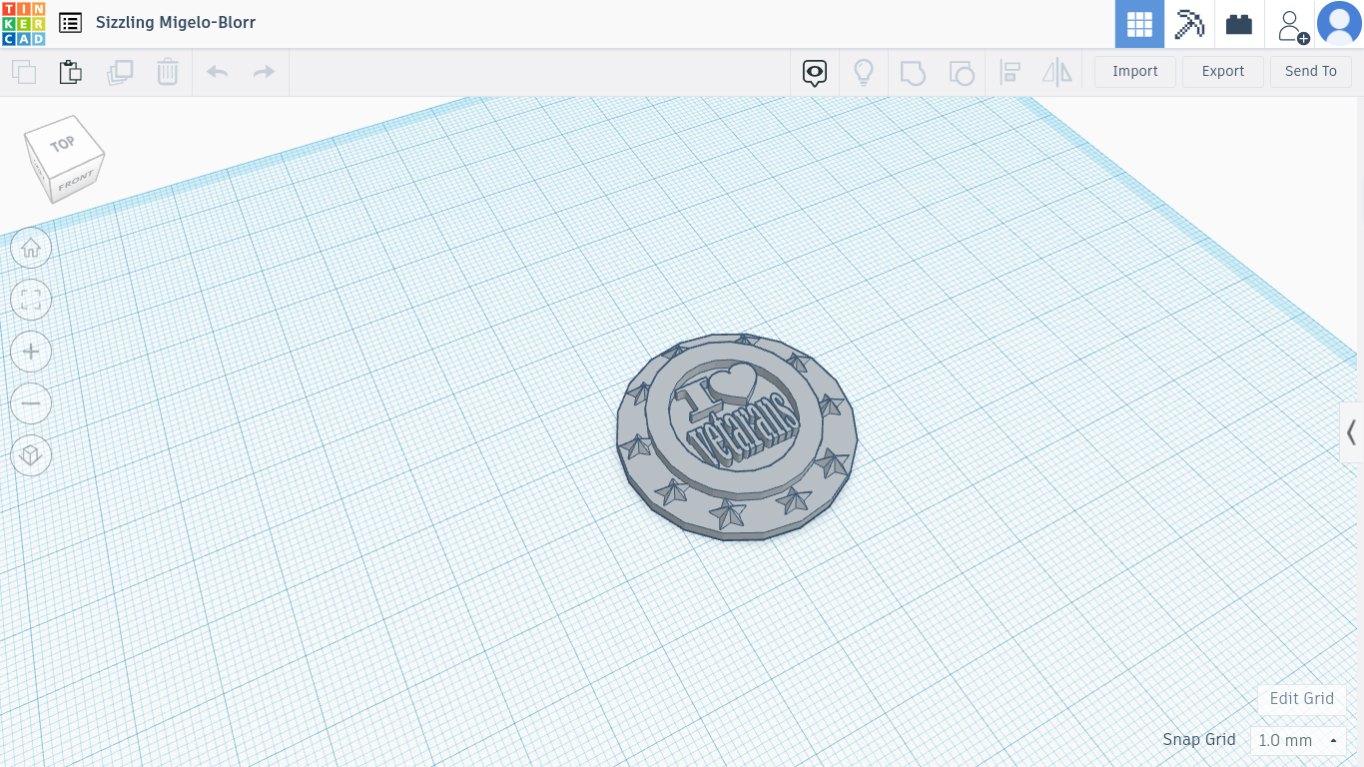Image resolution: width=1364 pixels, height=767 pixels.
Task: Open the Blocks pickaxe mode
Action: [1189, 24]
